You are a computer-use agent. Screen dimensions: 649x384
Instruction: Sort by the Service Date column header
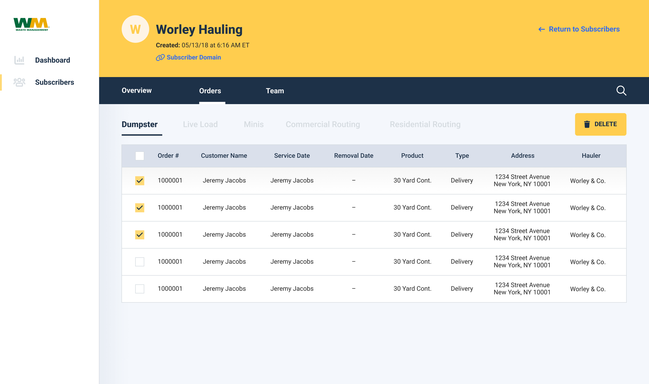pyautogui.click(x=292, y=156)
